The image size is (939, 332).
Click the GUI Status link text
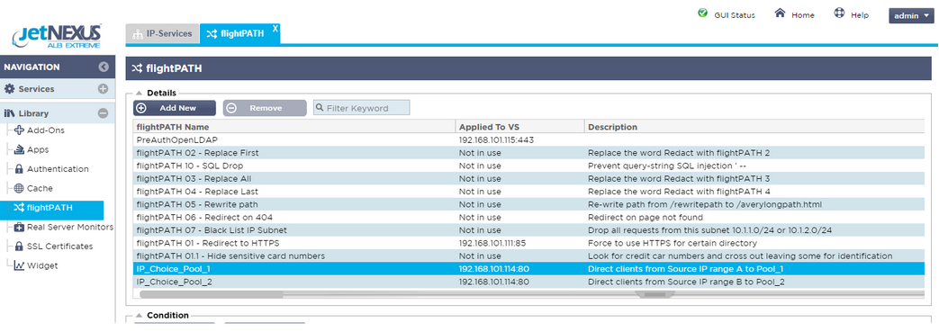point(735,15)
